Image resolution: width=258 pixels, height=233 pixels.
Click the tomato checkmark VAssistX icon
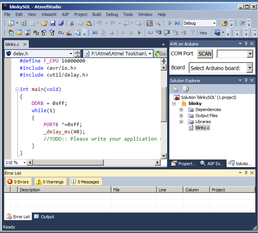click(11, 33)
